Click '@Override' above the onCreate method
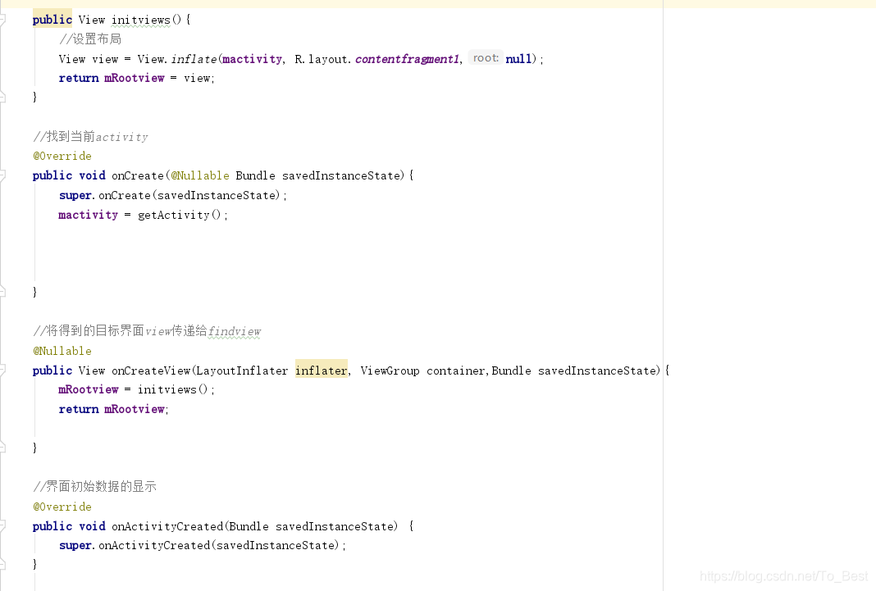The height and width of the screenshot is (591, 876). pyautogui.click(x=62, y=157)
